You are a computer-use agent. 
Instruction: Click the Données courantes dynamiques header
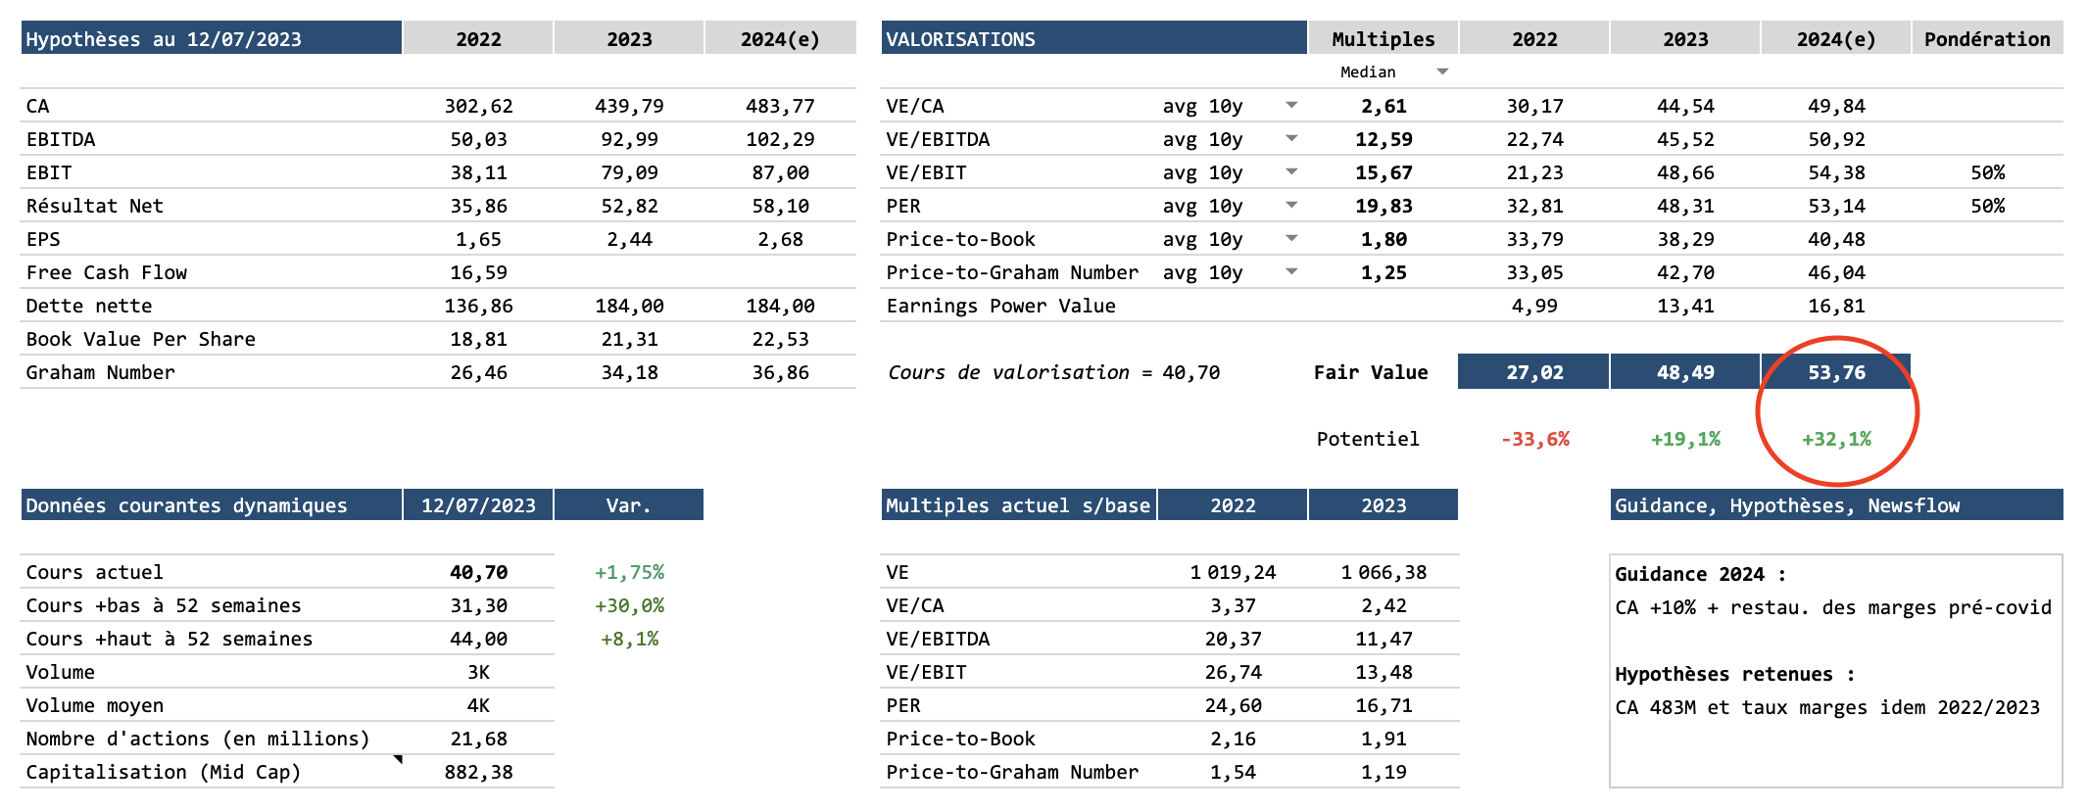coord(211,505)
